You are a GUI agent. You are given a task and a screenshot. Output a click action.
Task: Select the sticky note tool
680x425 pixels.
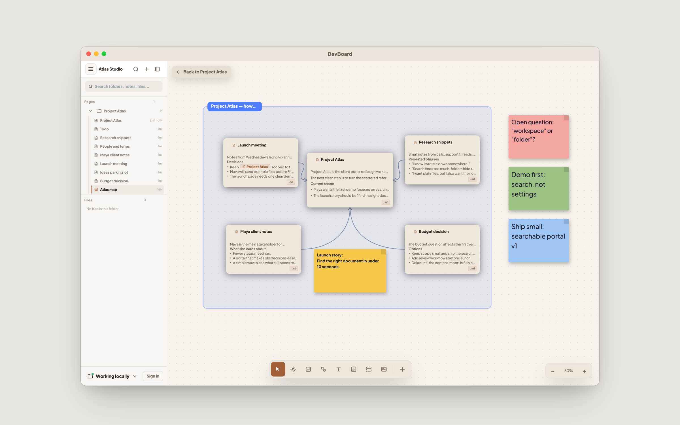tap(308, 369)
